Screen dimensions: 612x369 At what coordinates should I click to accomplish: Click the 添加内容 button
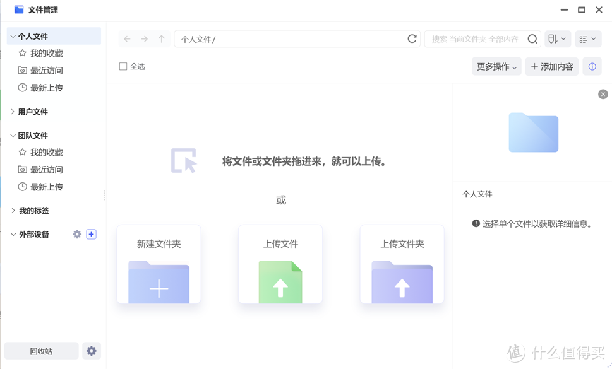(551, 66)
